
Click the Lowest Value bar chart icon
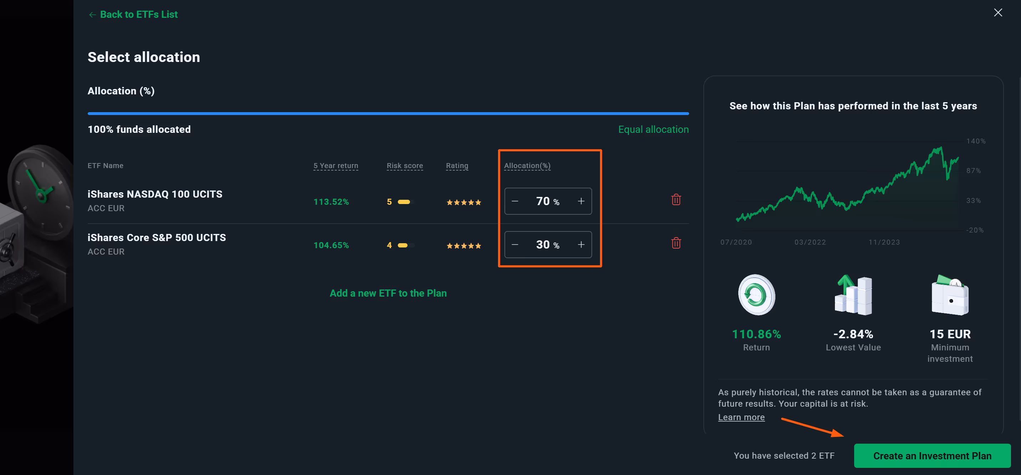pyautogui.click(x=853, y=295)
